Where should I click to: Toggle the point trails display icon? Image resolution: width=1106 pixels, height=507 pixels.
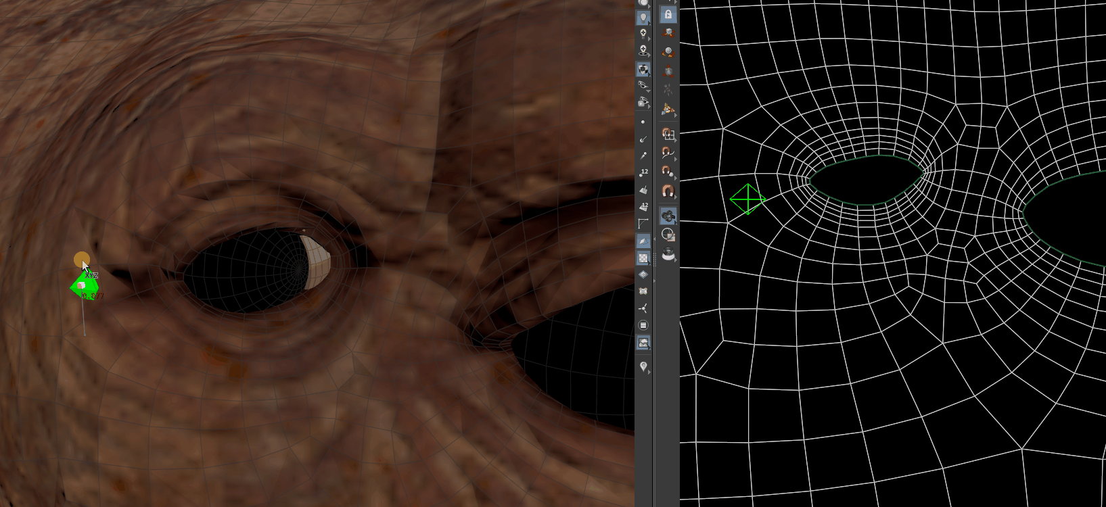click(643, 155)
